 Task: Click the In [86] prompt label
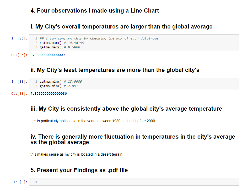19,38
